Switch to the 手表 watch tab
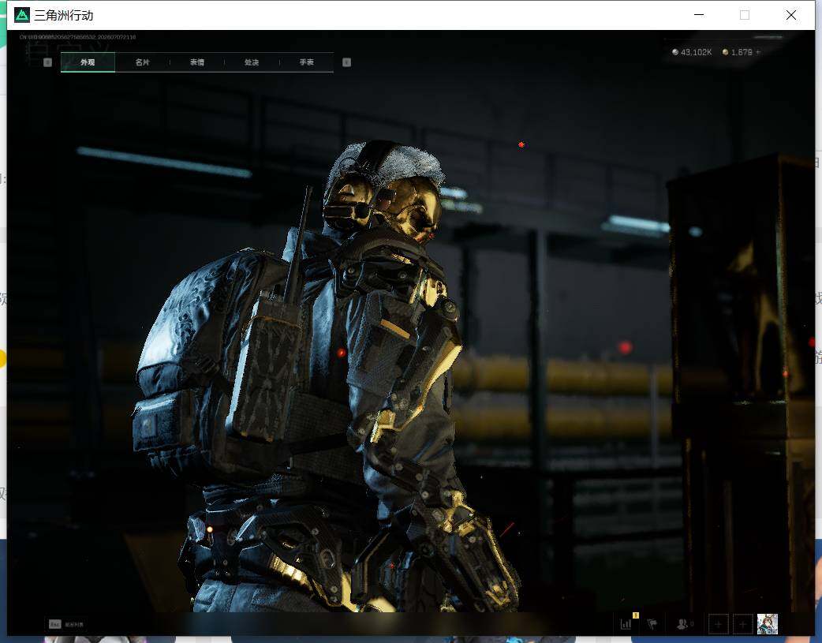This screenshot has width=822, height=643. click(x=307, y=62)
